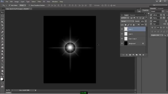Toggle the Auto-Select checkbox
Viewport: 168px width, 94px height.
pos(9,5)
